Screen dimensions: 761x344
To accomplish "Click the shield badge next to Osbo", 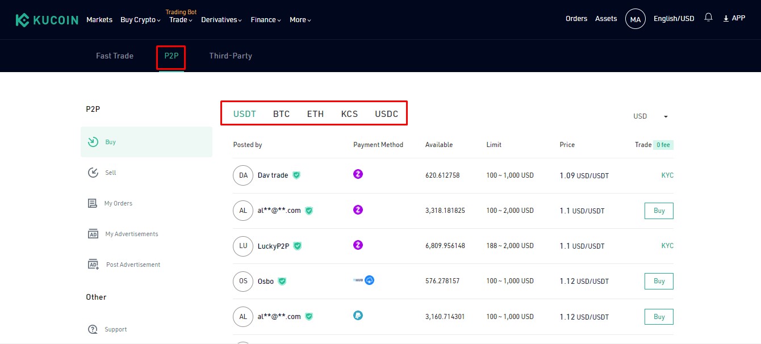I will click(x=282, y=281).
